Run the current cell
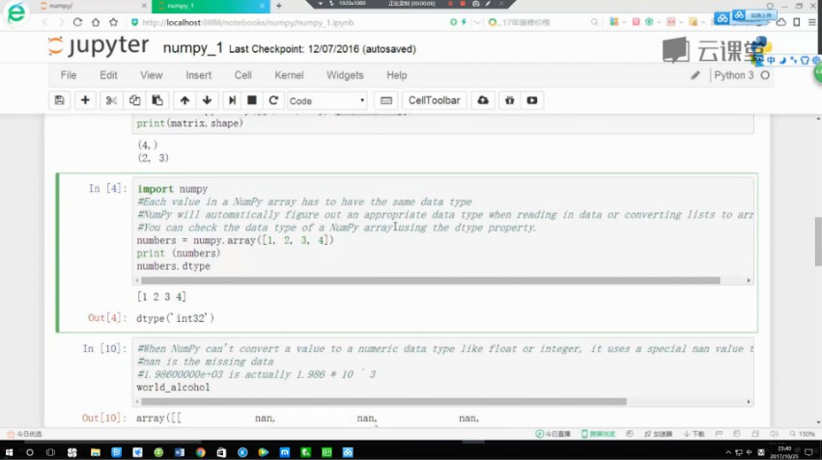 [x=231, y=100]
